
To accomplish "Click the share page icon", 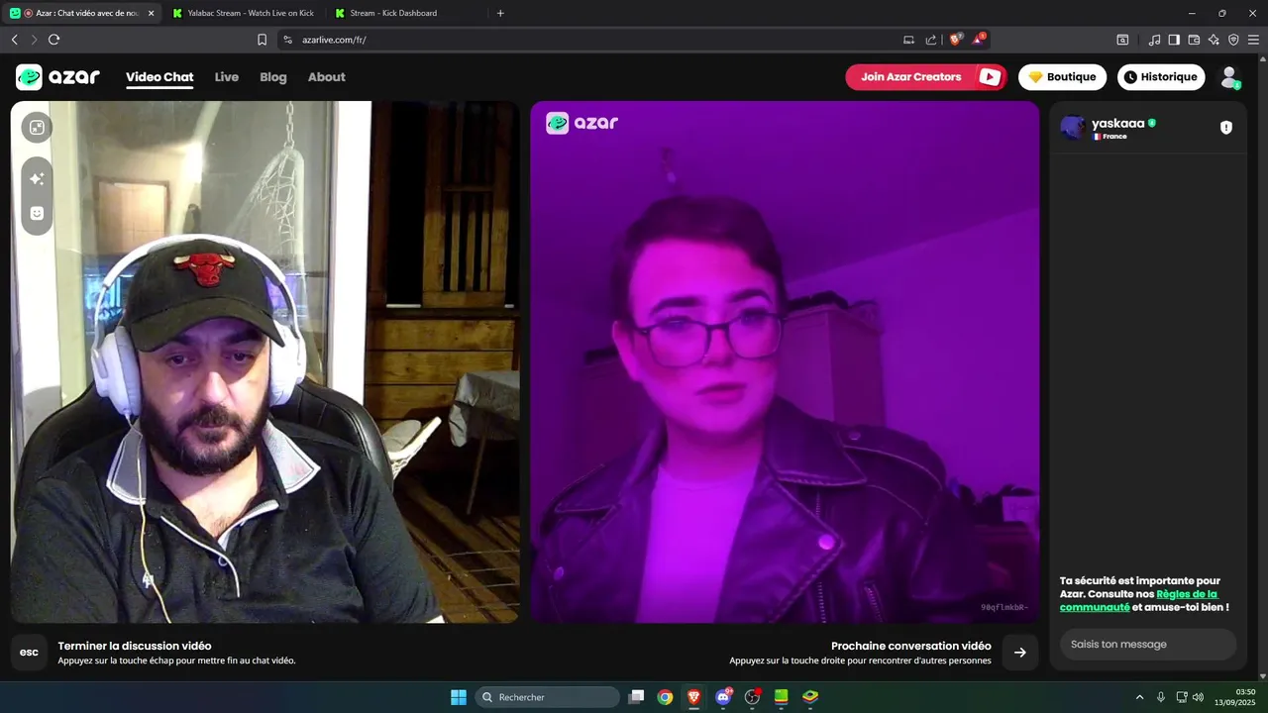I will [x=931, y=40].
